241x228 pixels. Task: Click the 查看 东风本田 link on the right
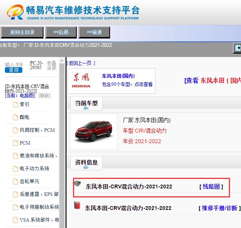tap(213, 80)
